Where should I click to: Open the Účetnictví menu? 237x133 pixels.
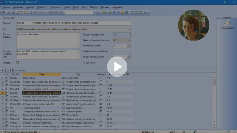click(42, 7)
